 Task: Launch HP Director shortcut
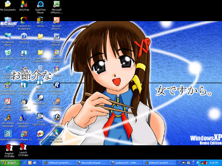tap(24, 53)
